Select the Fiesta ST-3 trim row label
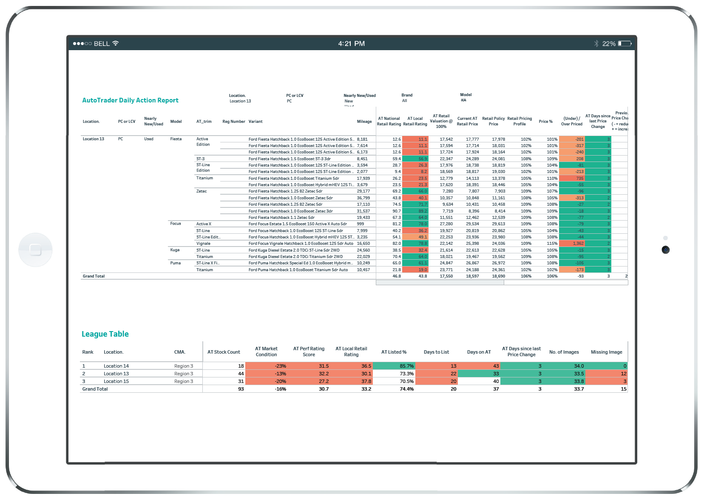The image size is (704, 499). point(200,159)
